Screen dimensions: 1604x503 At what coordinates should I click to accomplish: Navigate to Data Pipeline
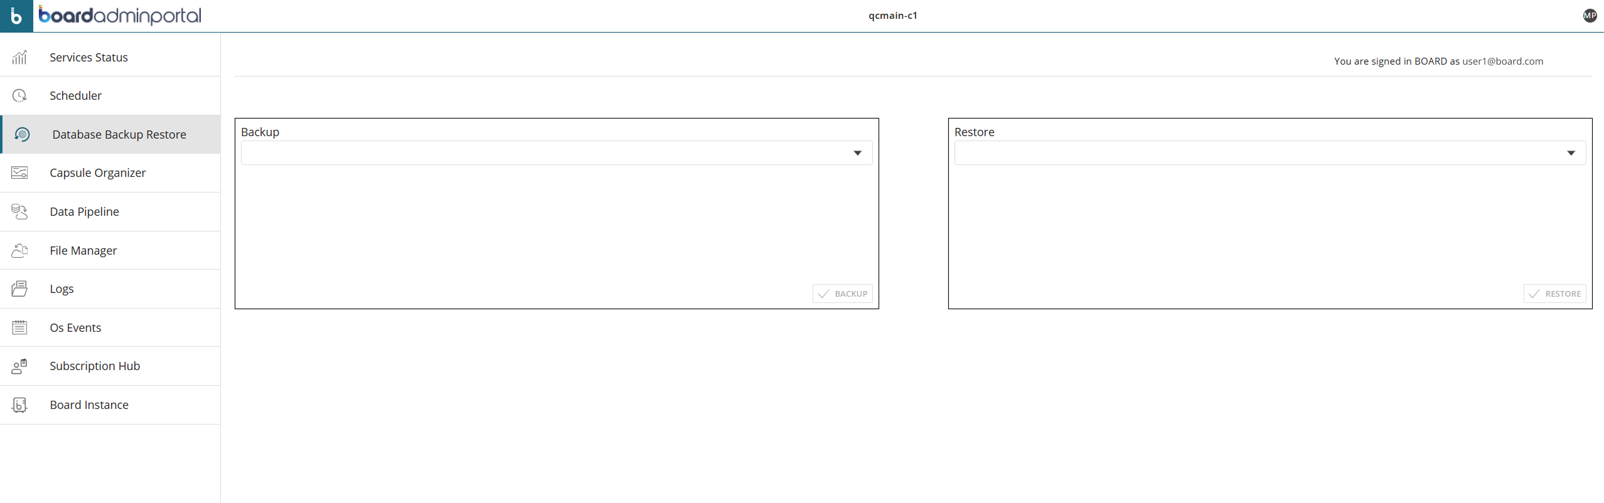point(110,211)
